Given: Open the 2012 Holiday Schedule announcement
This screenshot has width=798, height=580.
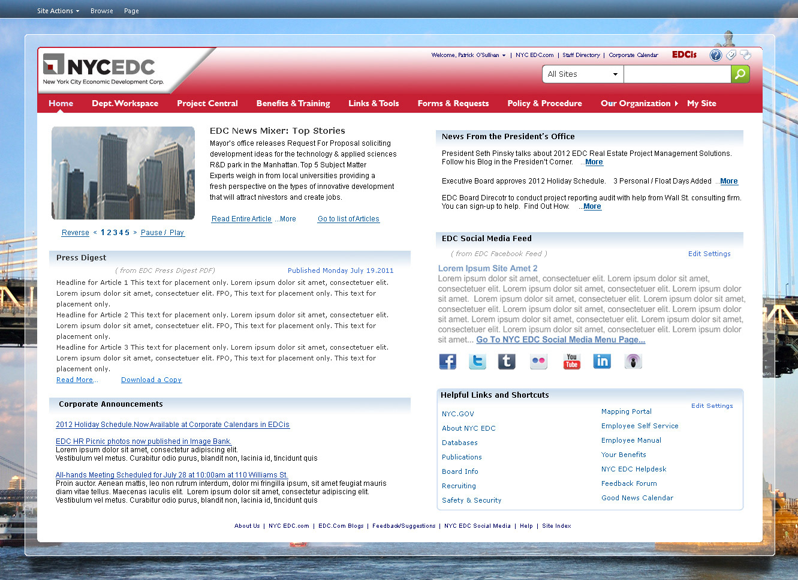Looking at the screenshot, I should pyautogui.click(x=173, y=425).
